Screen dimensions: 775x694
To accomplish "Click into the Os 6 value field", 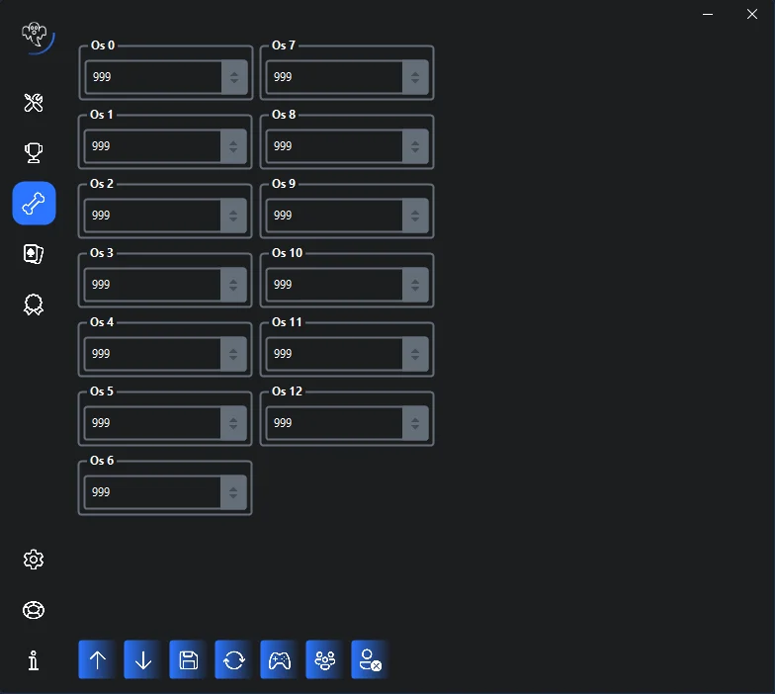I will [x=152, y=492].
